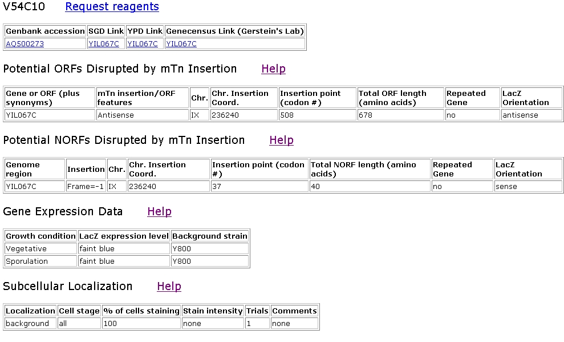This screenshot has height=342, width=564.
Task: Select the Sporulation growth condition cell
Action: (40, 261)
